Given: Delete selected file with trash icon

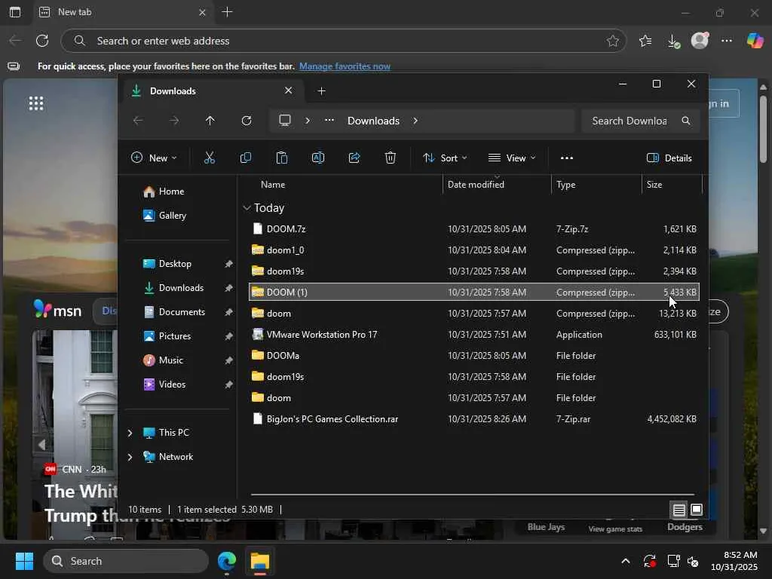Looking at the screenshot, I should coord(391,158).
